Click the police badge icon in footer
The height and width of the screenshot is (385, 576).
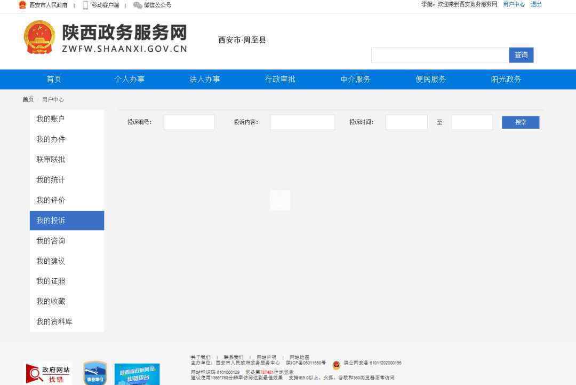(x=336, y=365)
